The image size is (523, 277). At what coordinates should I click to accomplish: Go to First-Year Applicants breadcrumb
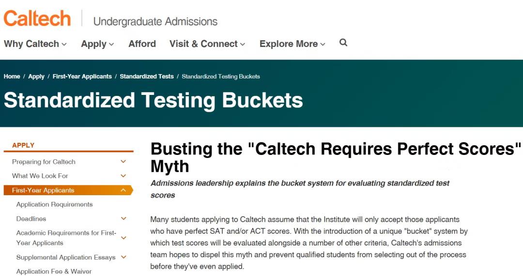point(82,77)
